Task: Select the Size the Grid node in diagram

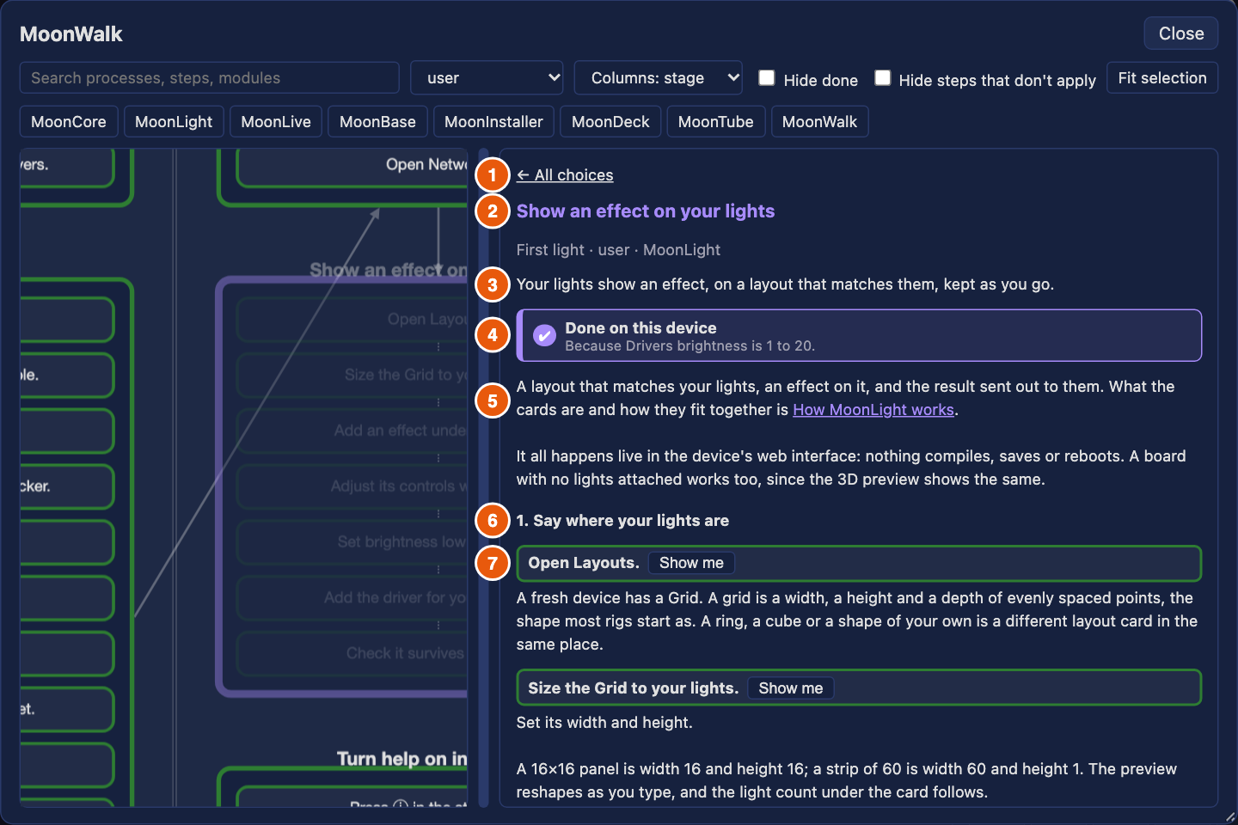Action: click(x=352, y=376)
